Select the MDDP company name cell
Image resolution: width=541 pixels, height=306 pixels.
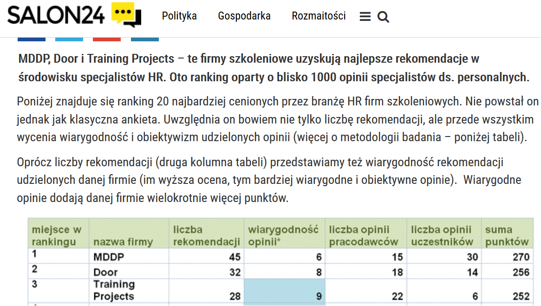tap(129, 256)
